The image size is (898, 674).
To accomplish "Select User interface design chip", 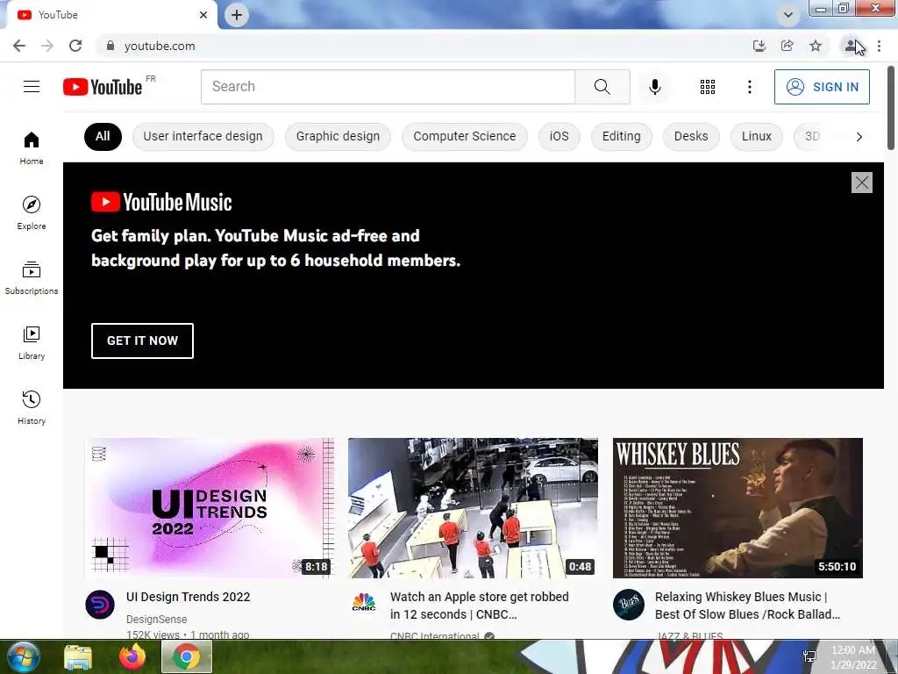I will [x=203, y=136].
